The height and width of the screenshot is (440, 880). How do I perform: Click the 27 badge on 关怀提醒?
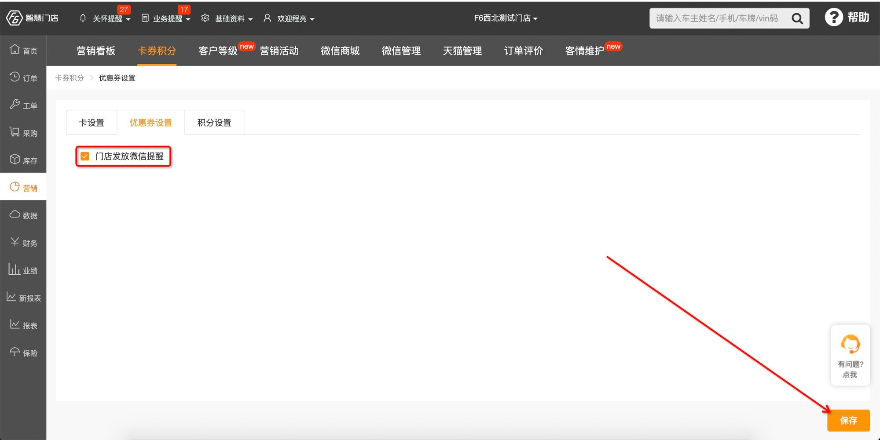click(x=124, y=10)
